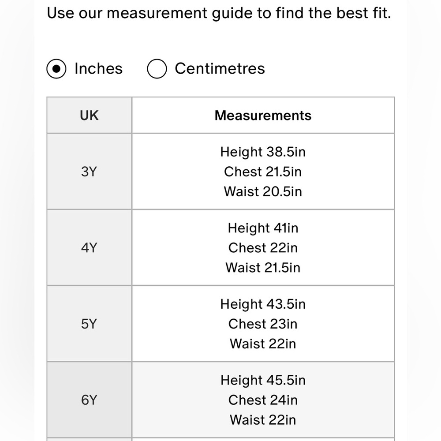Click Height 41in measurement text
The width and height of the screenshot is (441, 441).
pyautogui.click(x=263, y=228)
